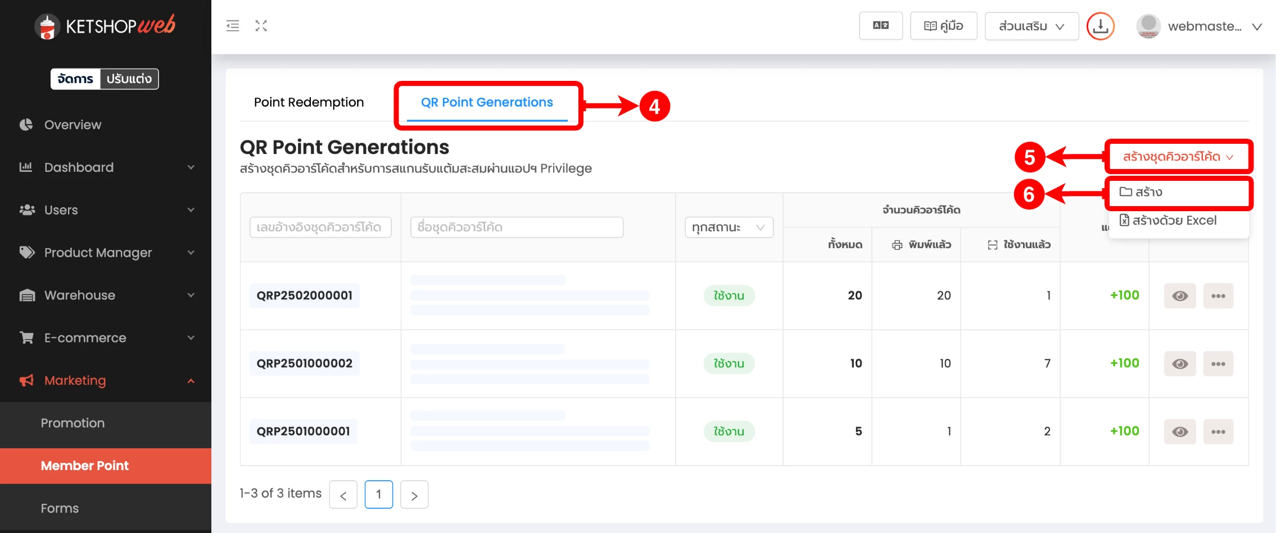Image resolution: width=1276 pixels, height=533 pixels.
Task: Switch to the Point Redemption tab
Action: point(309,102)
